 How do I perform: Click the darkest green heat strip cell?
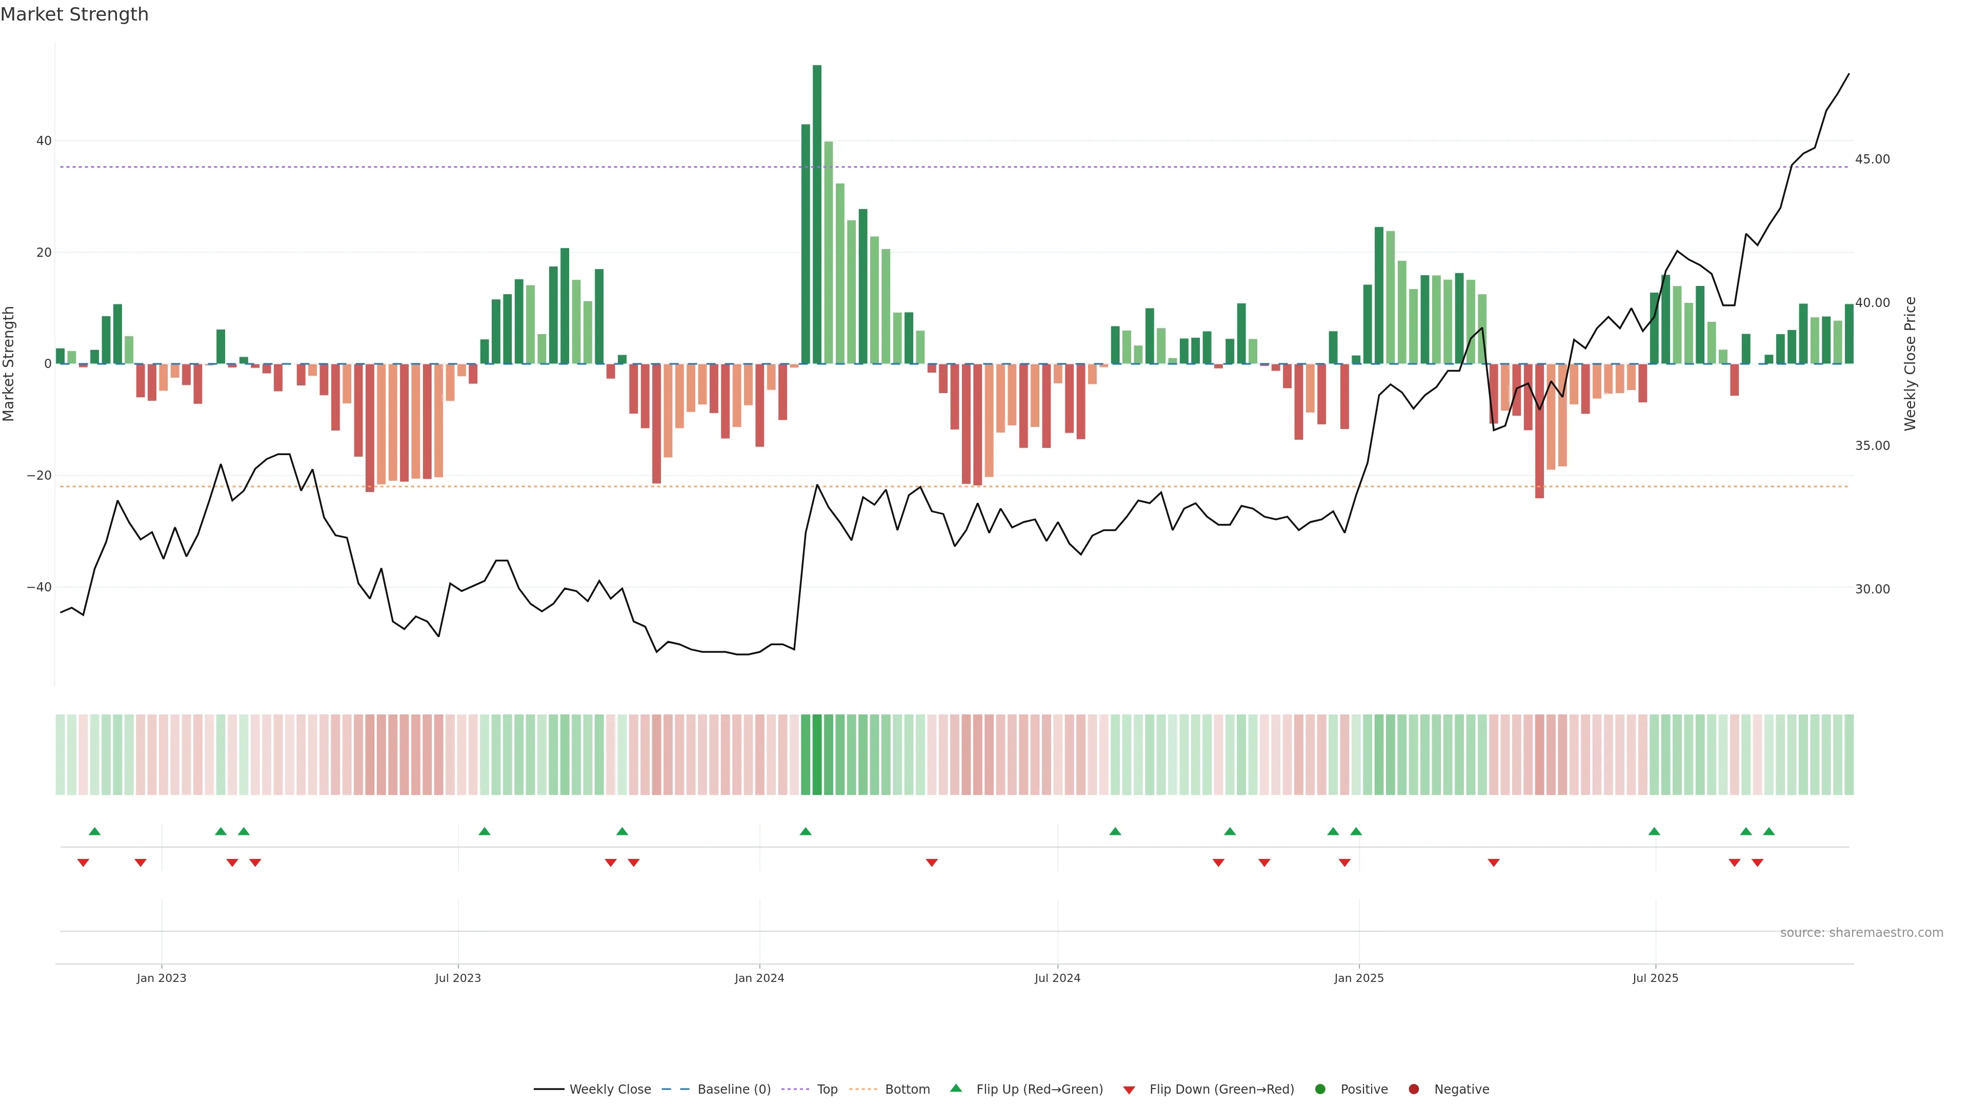click(x=817, y=755)
